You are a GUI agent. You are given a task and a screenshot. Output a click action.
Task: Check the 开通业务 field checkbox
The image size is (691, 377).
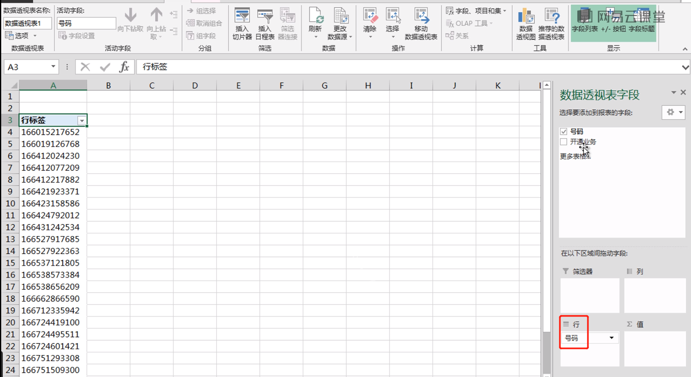pyautogui.click(x=564, y=142)
